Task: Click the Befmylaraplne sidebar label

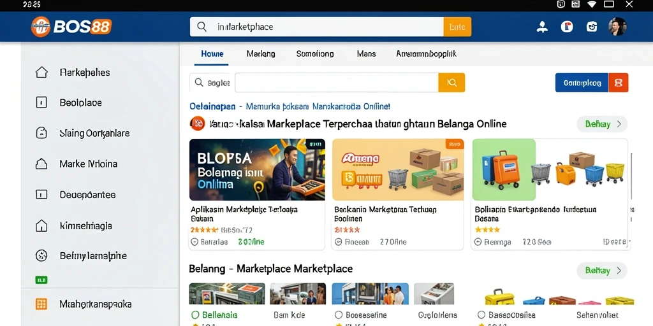Action: point(93,256)
